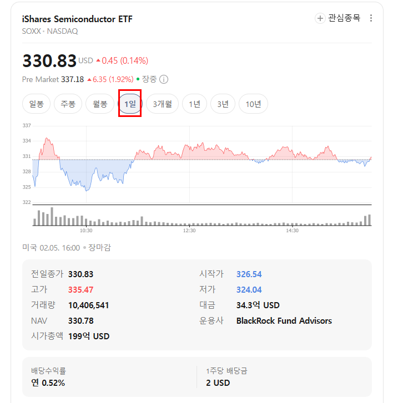Screen dimensions: 393x403
Task: Add stock to 관심종목 watchlist
Action: pos(337,18)
